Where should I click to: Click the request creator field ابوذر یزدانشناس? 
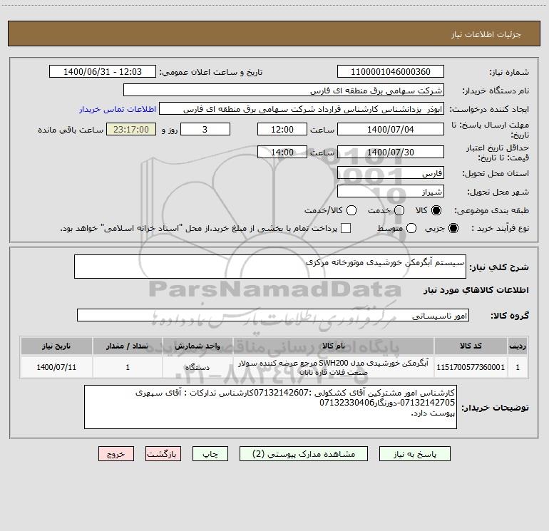click(x=302, y=109)
